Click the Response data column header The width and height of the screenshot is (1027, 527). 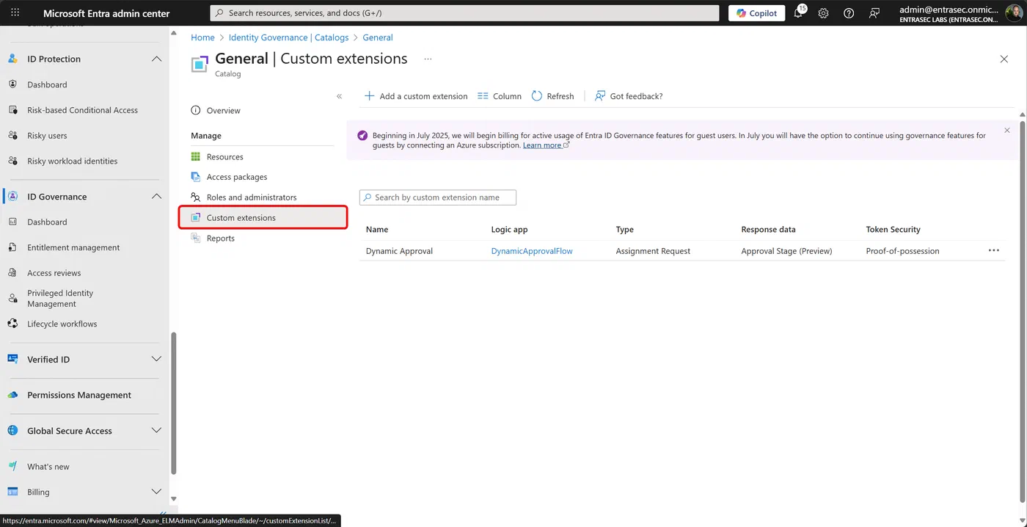[768, 230]
